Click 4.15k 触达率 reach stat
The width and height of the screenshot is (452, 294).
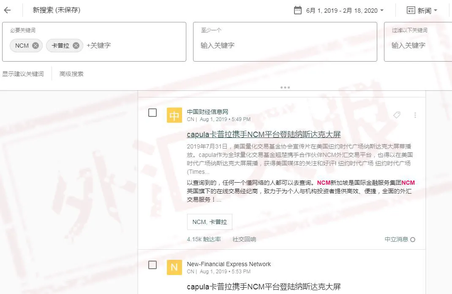(x=204, y=239)
